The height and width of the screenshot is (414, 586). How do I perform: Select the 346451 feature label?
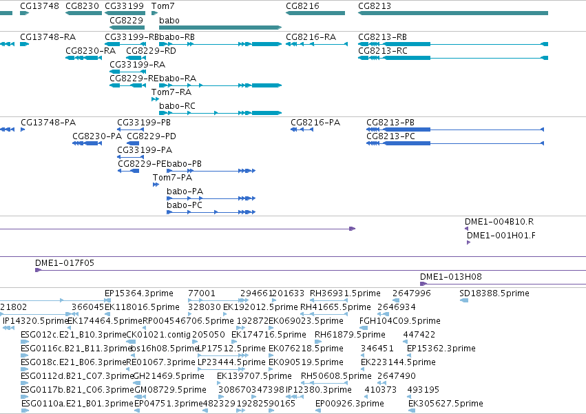pos(377,349)
